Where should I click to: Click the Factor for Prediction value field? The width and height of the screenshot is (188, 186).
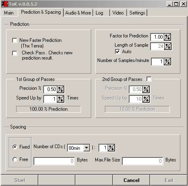pyautogui.click(x=157, y=37)
